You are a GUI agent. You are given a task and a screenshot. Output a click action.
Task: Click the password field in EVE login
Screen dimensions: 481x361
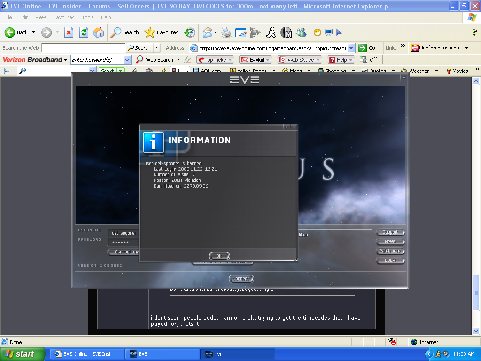coord(124,242)
